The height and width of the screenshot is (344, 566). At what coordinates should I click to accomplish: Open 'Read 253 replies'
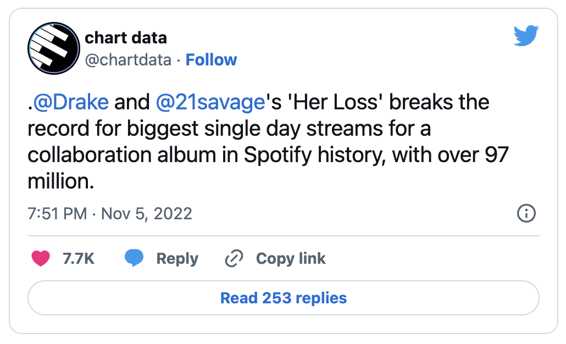(284, 298)
